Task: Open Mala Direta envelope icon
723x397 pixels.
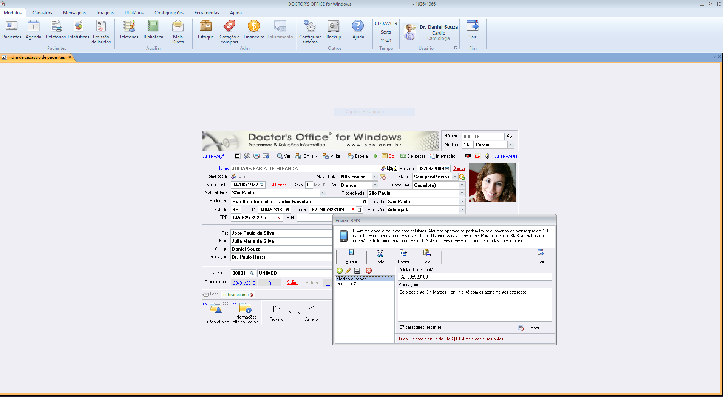Action: tap(178, 32)
